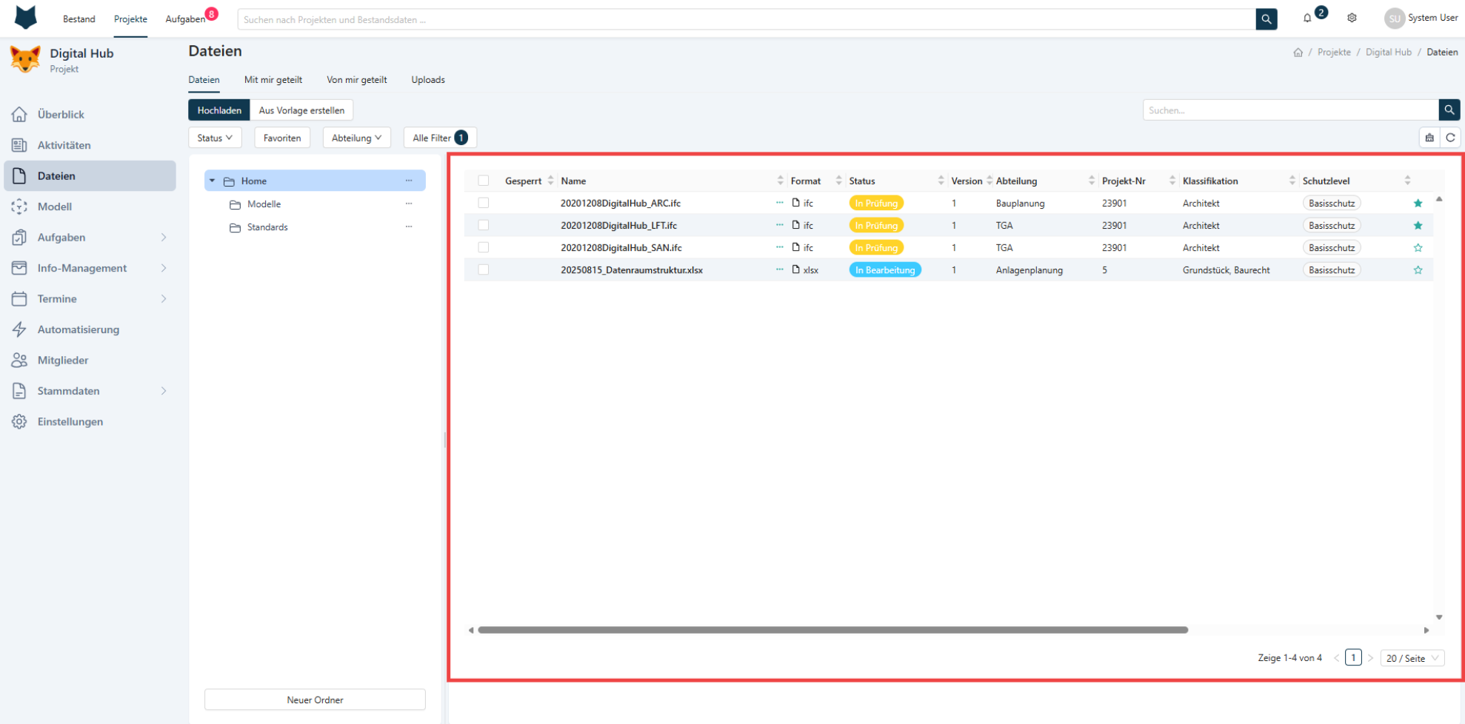Favorite 20201208DigitalHub_SAN.ifc with the star

1418,248
